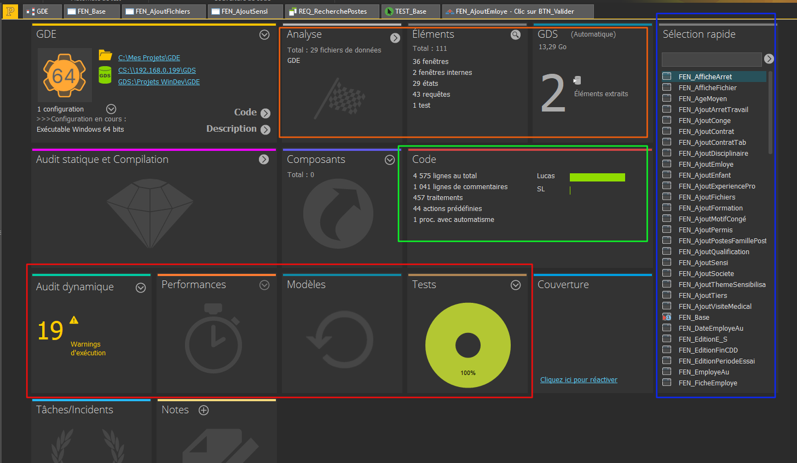The image size is (797, 463).
Task: Open the CS:\\192.168.0.199\GDS link
Action: [157, 71]
